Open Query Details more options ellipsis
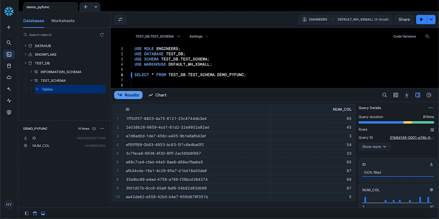The image size is (439, 219). (431, 108)
